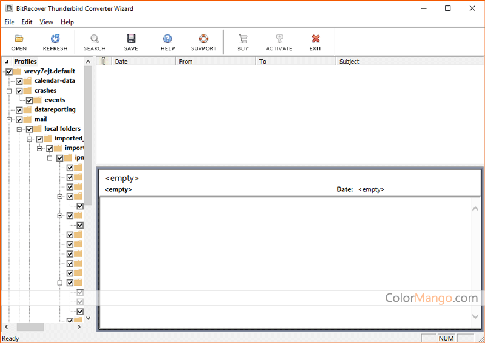Uncheck the wevy7ejt.default profile checkbox
The image size is (485, 343).
point(9,71)
